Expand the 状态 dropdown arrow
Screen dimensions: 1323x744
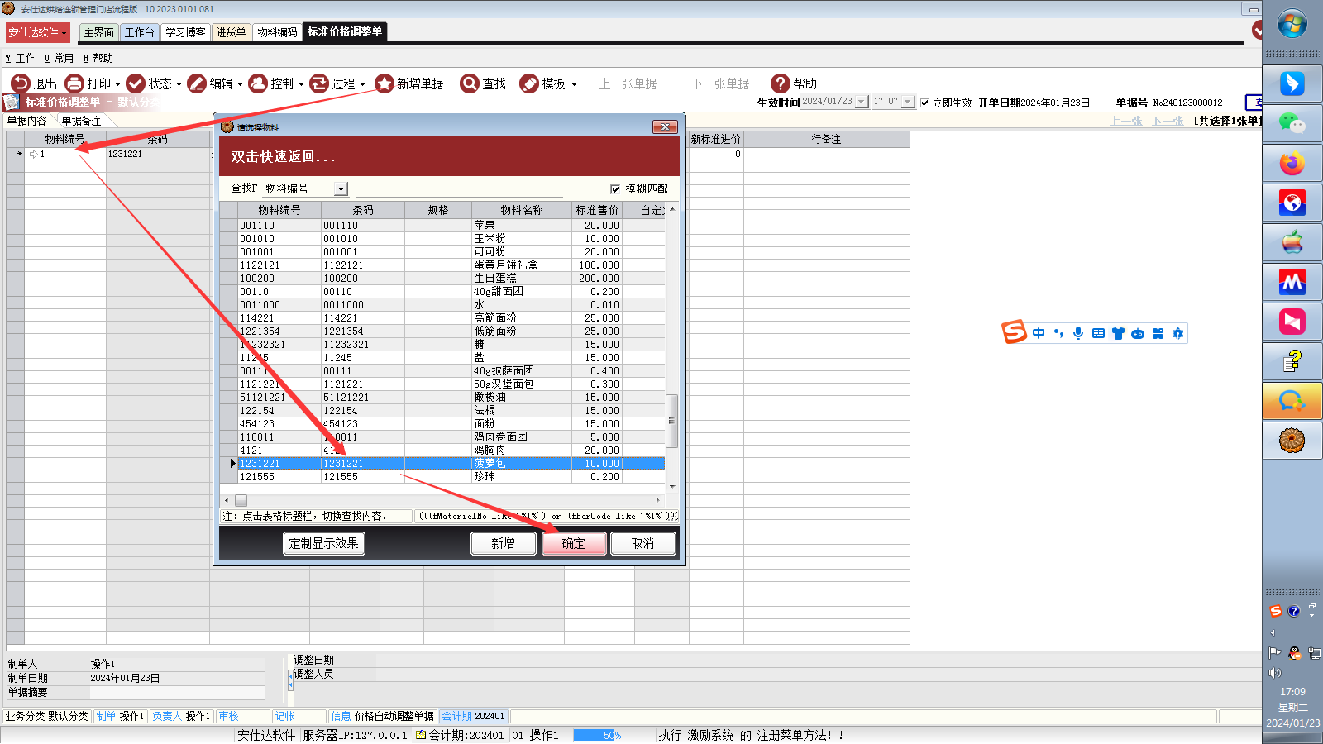[x=179, y=84]
